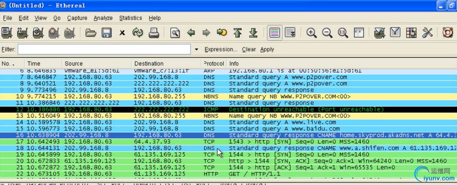The image size is (457, 185).
Task: Select packet 16 CNAME home.skyprod.akadns.net response
Action: (228, 135)
